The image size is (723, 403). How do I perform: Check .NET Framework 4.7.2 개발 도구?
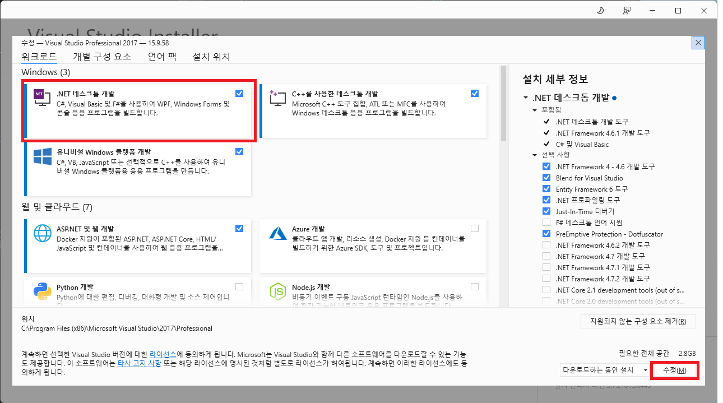pyautogui.click(x=546, y=279)
